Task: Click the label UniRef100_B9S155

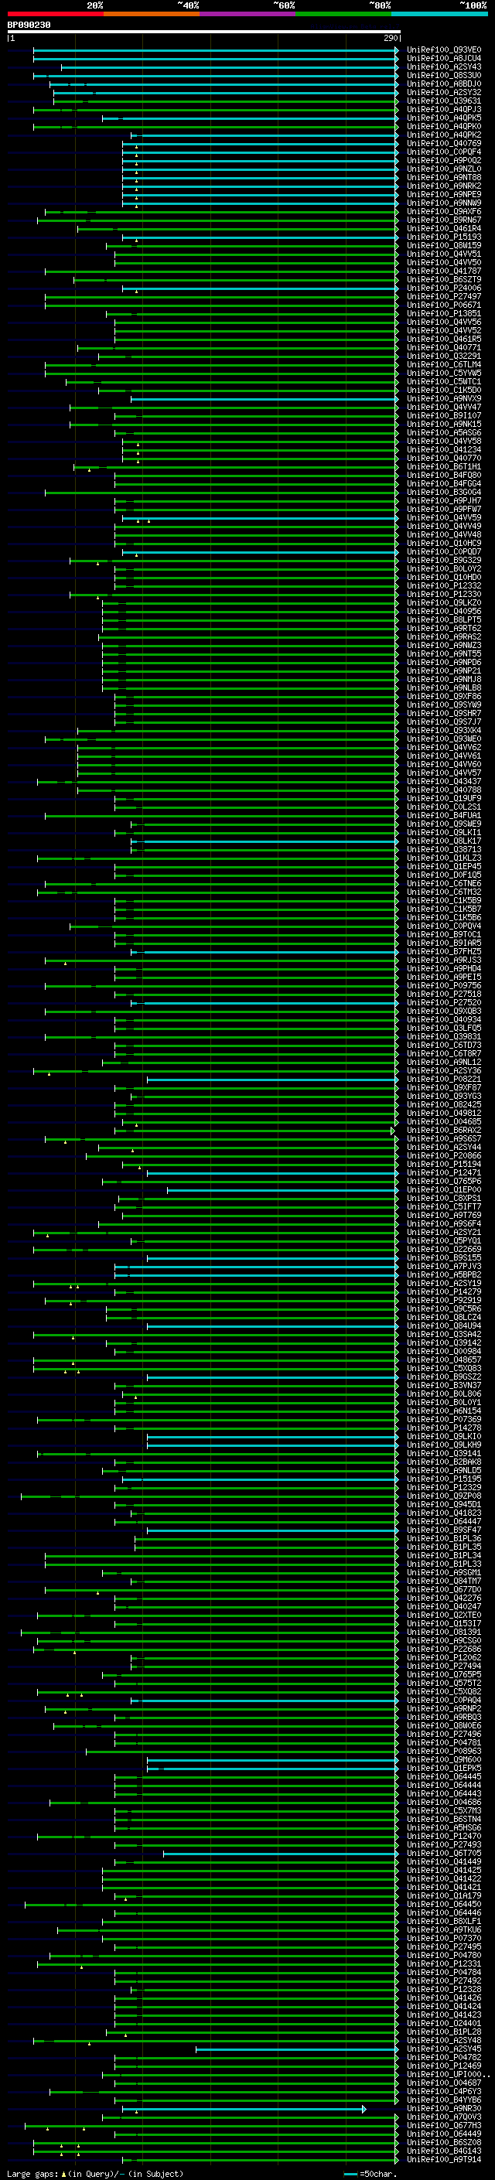Action: 443,1257
